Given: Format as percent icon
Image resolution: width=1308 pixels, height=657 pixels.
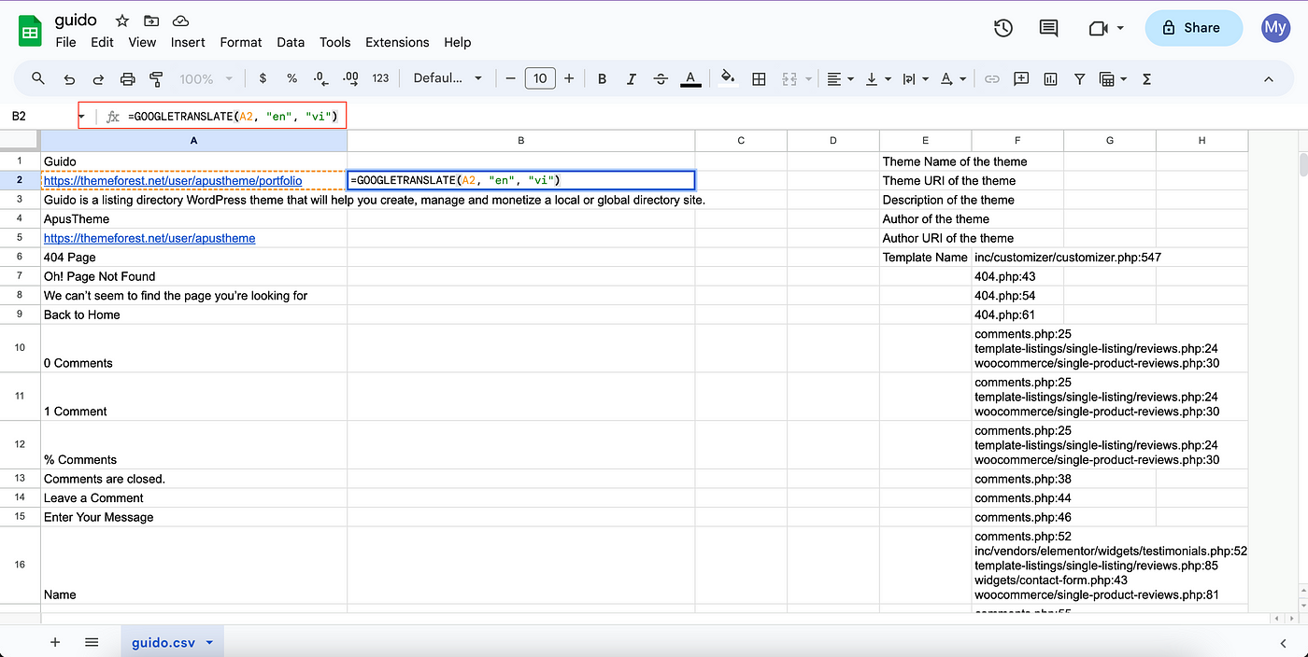Looking at the screenshot, I should pyautogui.click(x=291, y=78).
